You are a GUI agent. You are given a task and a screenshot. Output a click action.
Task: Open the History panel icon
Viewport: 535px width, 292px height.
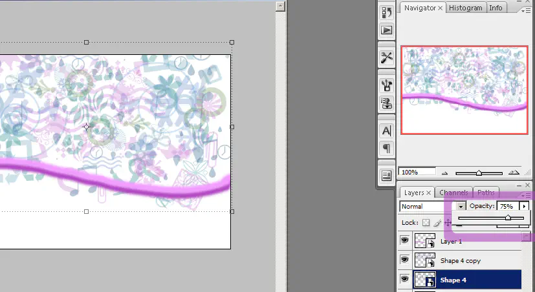pyautogui.click(x=387, y=12)
